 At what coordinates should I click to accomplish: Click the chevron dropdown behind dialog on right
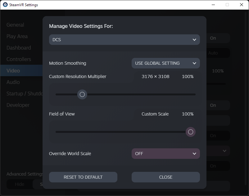(224, 151)
